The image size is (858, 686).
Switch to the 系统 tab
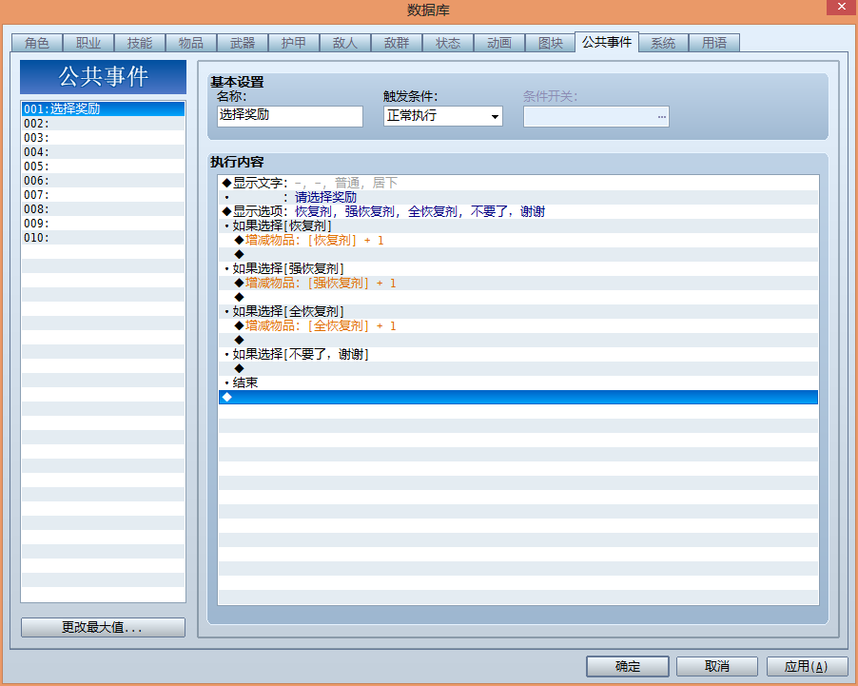click(663, 43)
